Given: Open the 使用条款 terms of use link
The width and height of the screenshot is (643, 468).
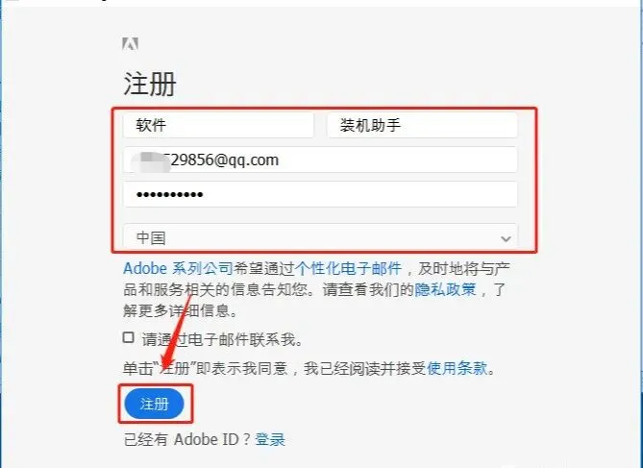Looking at the screenshot, I should click(x=458, y=368).
